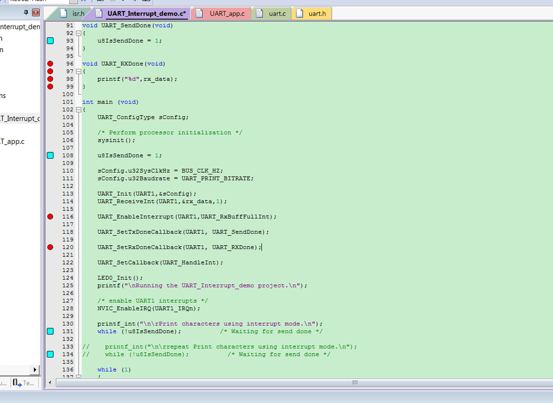The height and width of the screenshot is (403, 553).
Task: Remove breakpoint at line 116
Action: [x=50, y=217]
